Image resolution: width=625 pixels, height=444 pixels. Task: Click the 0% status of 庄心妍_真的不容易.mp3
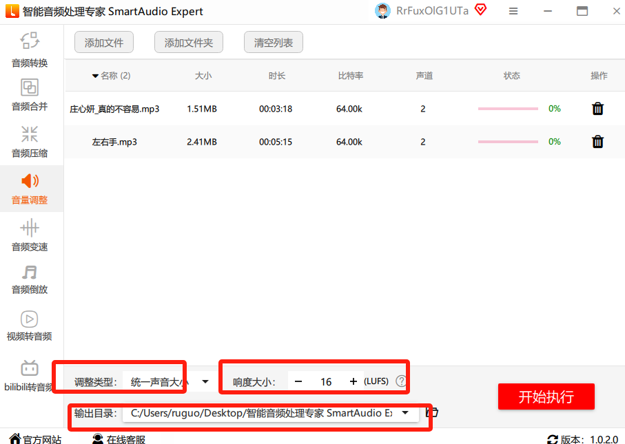(555, 108)
